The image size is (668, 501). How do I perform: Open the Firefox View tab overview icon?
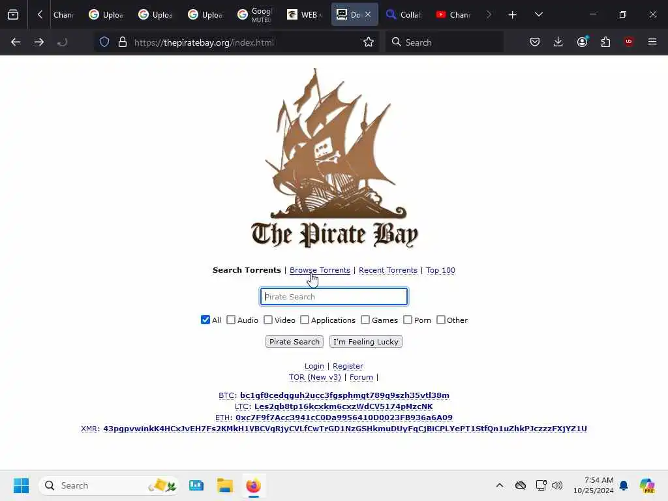(13, 14)
